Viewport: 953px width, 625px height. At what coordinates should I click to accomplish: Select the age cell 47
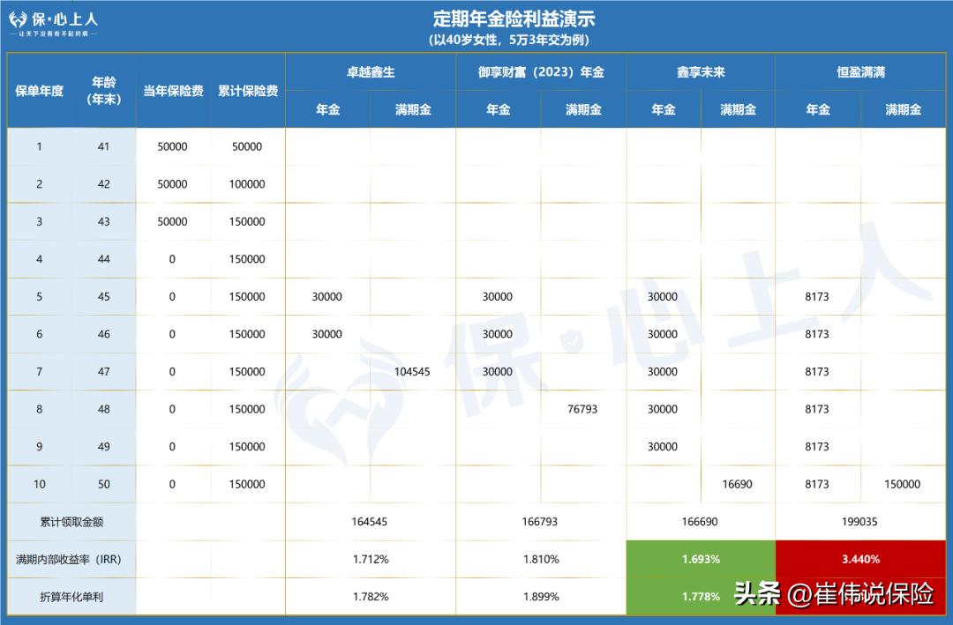pyautogui.click(x=104, y=372)
